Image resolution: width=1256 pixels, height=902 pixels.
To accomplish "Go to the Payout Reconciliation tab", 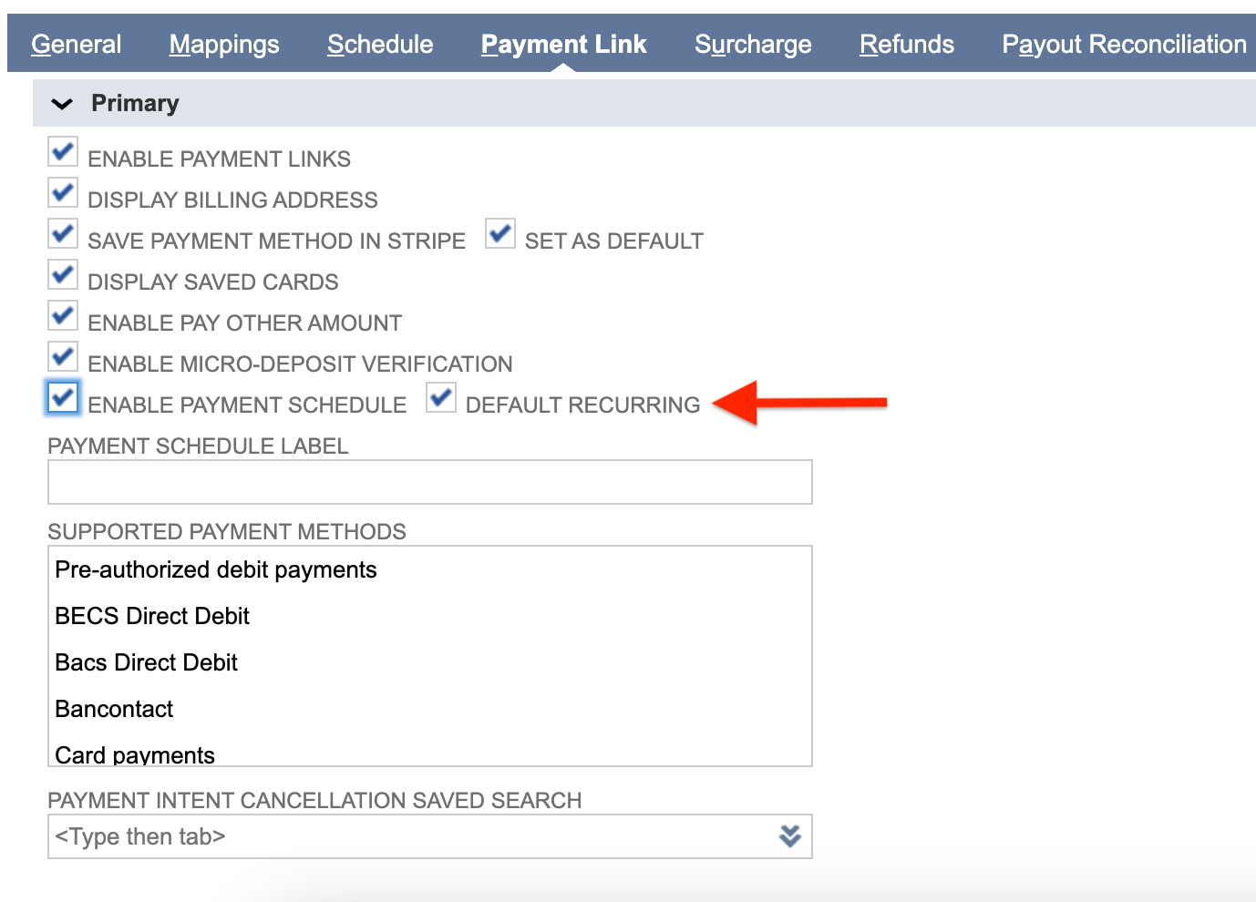I will point(1123,43).
